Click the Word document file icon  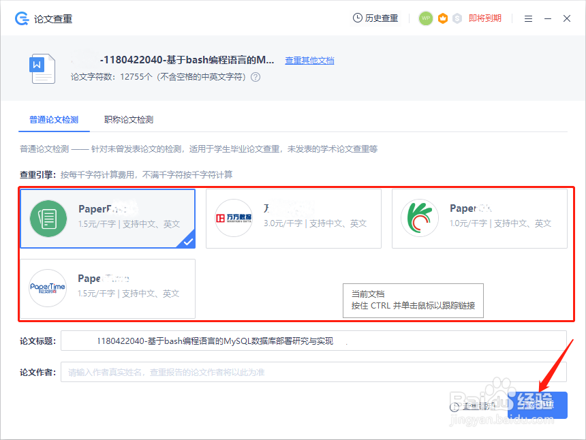click(42, 68)
